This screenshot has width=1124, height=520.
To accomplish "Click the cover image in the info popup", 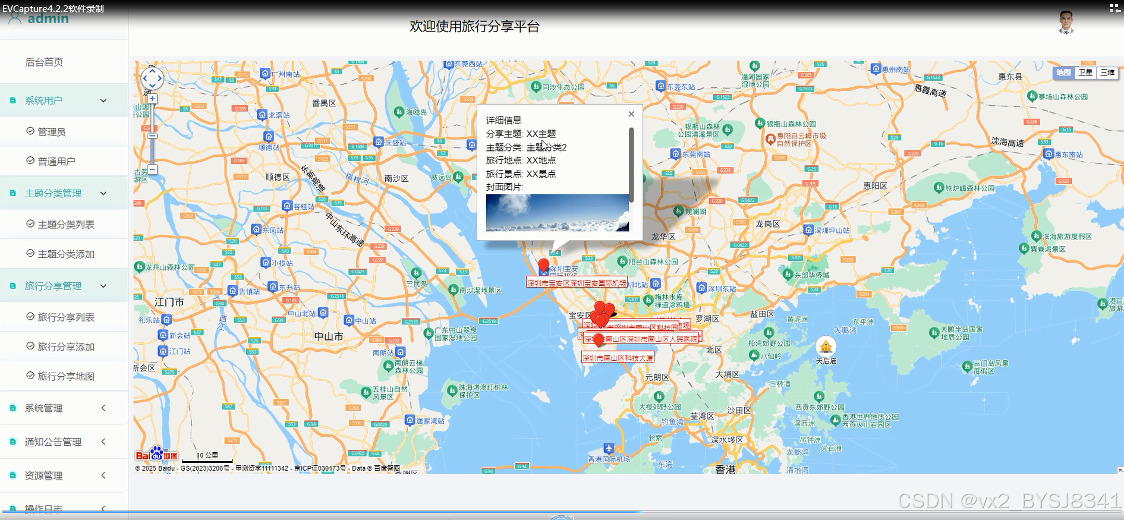I will 558,213.
